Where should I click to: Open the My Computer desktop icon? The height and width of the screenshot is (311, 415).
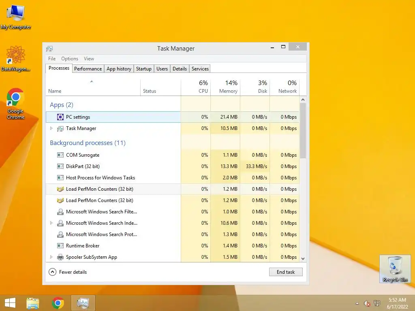tap(15, 17)
